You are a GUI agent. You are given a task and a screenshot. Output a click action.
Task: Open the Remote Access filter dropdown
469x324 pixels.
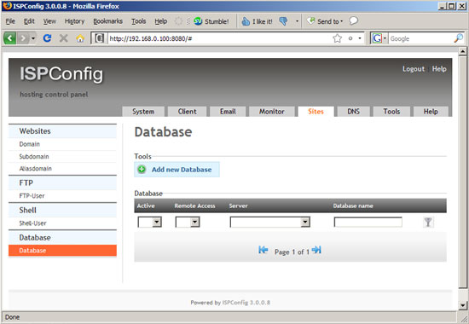[188, 222]
